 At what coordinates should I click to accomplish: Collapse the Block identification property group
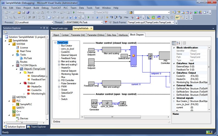pyautogui.click(x=174, y=48)
